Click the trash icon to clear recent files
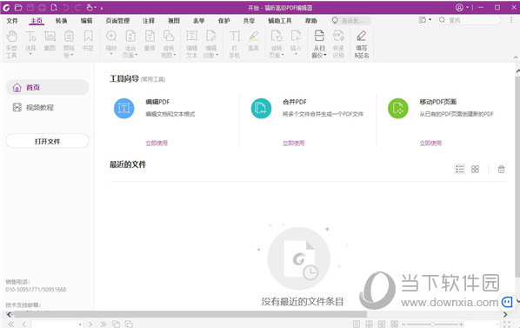The width and height of the screenshot is (520, 328). (501, 169)
